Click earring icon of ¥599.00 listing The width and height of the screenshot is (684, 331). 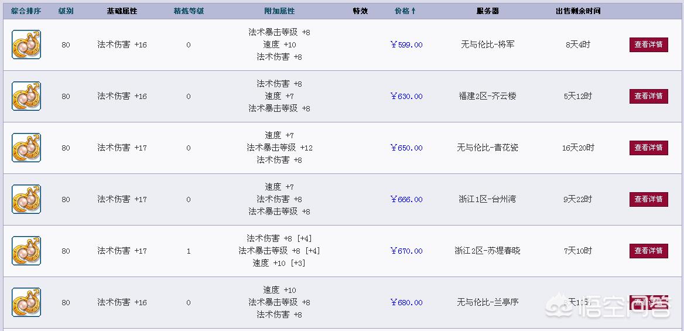click(26, 45)
